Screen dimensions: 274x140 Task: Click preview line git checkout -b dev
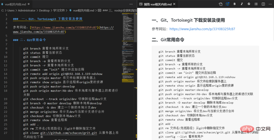[x=192, y=107]
